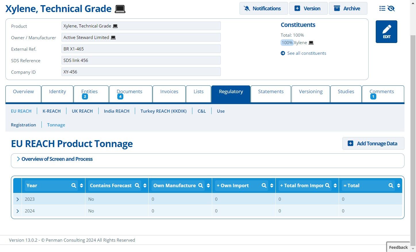The width and height of the screenshot is (416, 252).
Task: Click search magnifier in = Total column
Action: [x=391, y=185]
